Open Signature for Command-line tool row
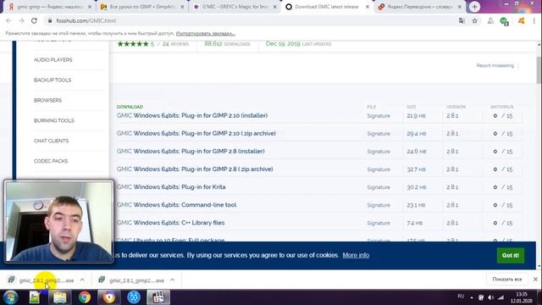 click(x=379, y=205)
